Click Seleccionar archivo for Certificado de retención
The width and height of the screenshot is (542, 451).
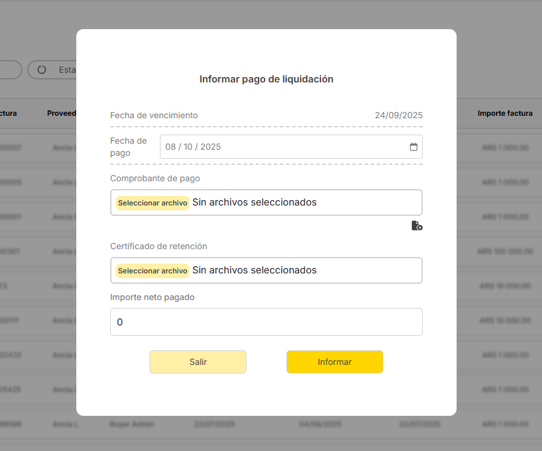(x=153, y=270)
